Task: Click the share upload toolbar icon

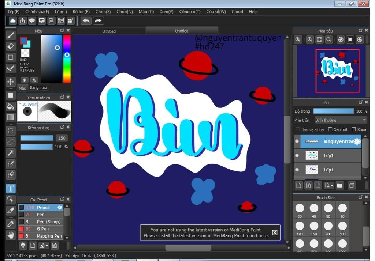Action: 22,21
